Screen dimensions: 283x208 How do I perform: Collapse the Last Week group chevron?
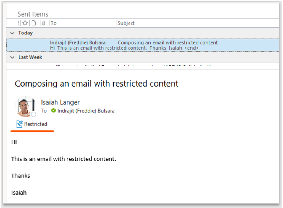(12, 58)
